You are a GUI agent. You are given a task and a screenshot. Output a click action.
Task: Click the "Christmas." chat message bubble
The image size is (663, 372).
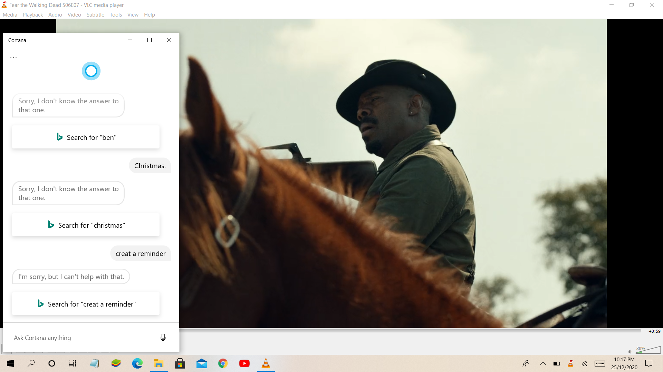pyautogui.click(x=150, y=166)
